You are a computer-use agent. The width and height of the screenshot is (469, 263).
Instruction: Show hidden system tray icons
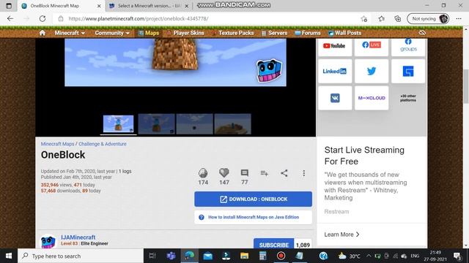369,256
